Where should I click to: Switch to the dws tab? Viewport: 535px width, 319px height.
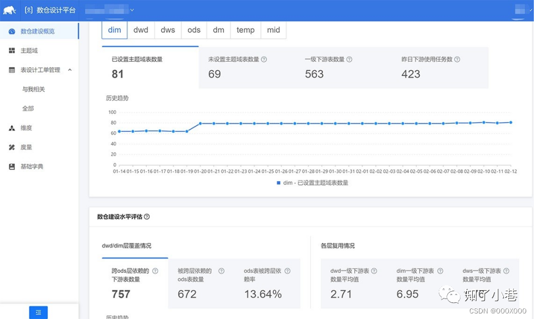[168, 30]
